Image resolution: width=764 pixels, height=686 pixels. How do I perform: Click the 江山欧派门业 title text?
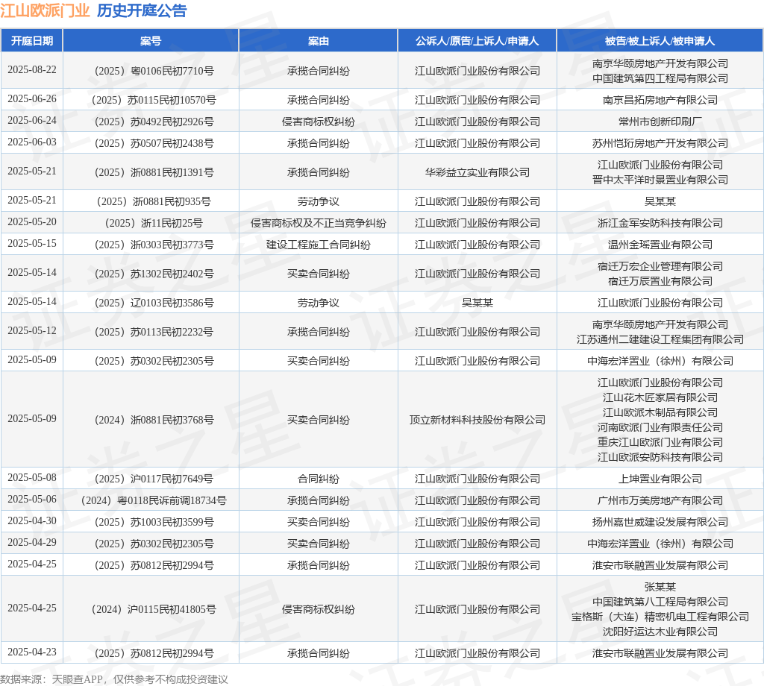click(x=45, y=10)
